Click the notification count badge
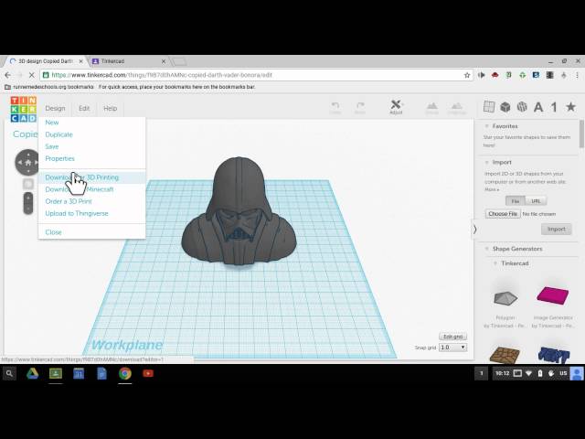Screen dimensions: 585x439 482,373
